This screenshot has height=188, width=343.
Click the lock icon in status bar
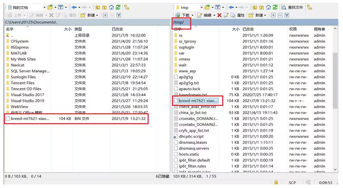(x=276, y=182)
